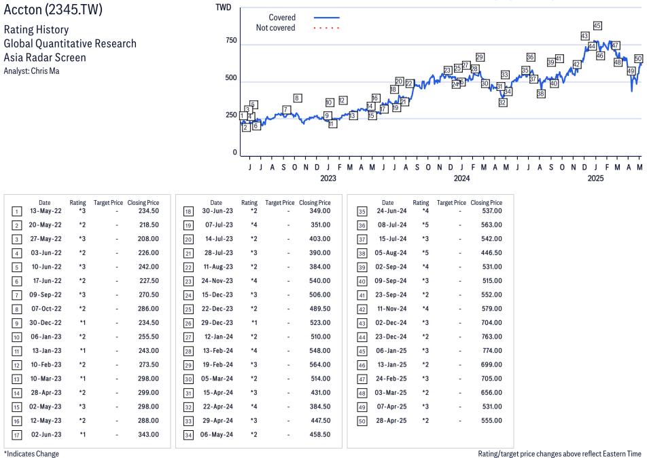
Task: Select the 750 y-axis label
Action: tap(231, 41)
